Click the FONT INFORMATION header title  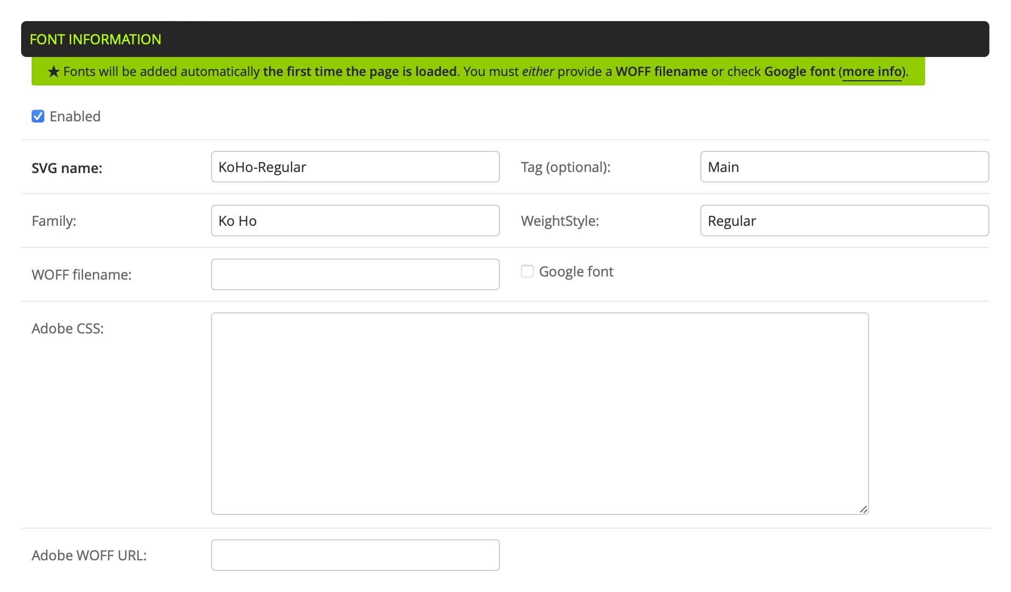coord(95,40)
